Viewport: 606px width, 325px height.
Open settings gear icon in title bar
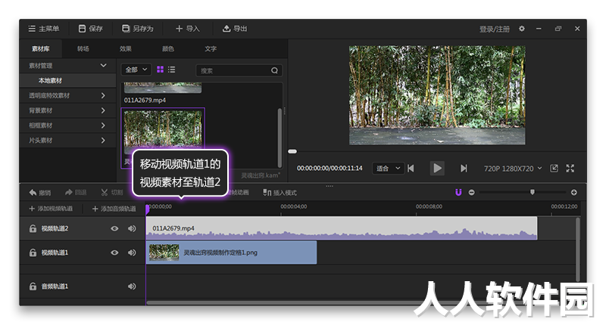(x=522, y=29)
